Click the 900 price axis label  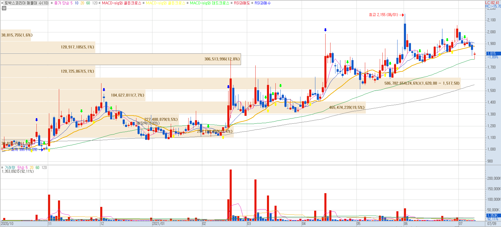coord(490,161)
